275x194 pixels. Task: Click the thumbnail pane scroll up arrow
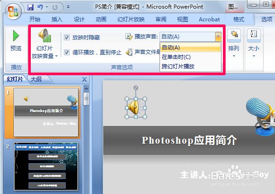[86, 88]
